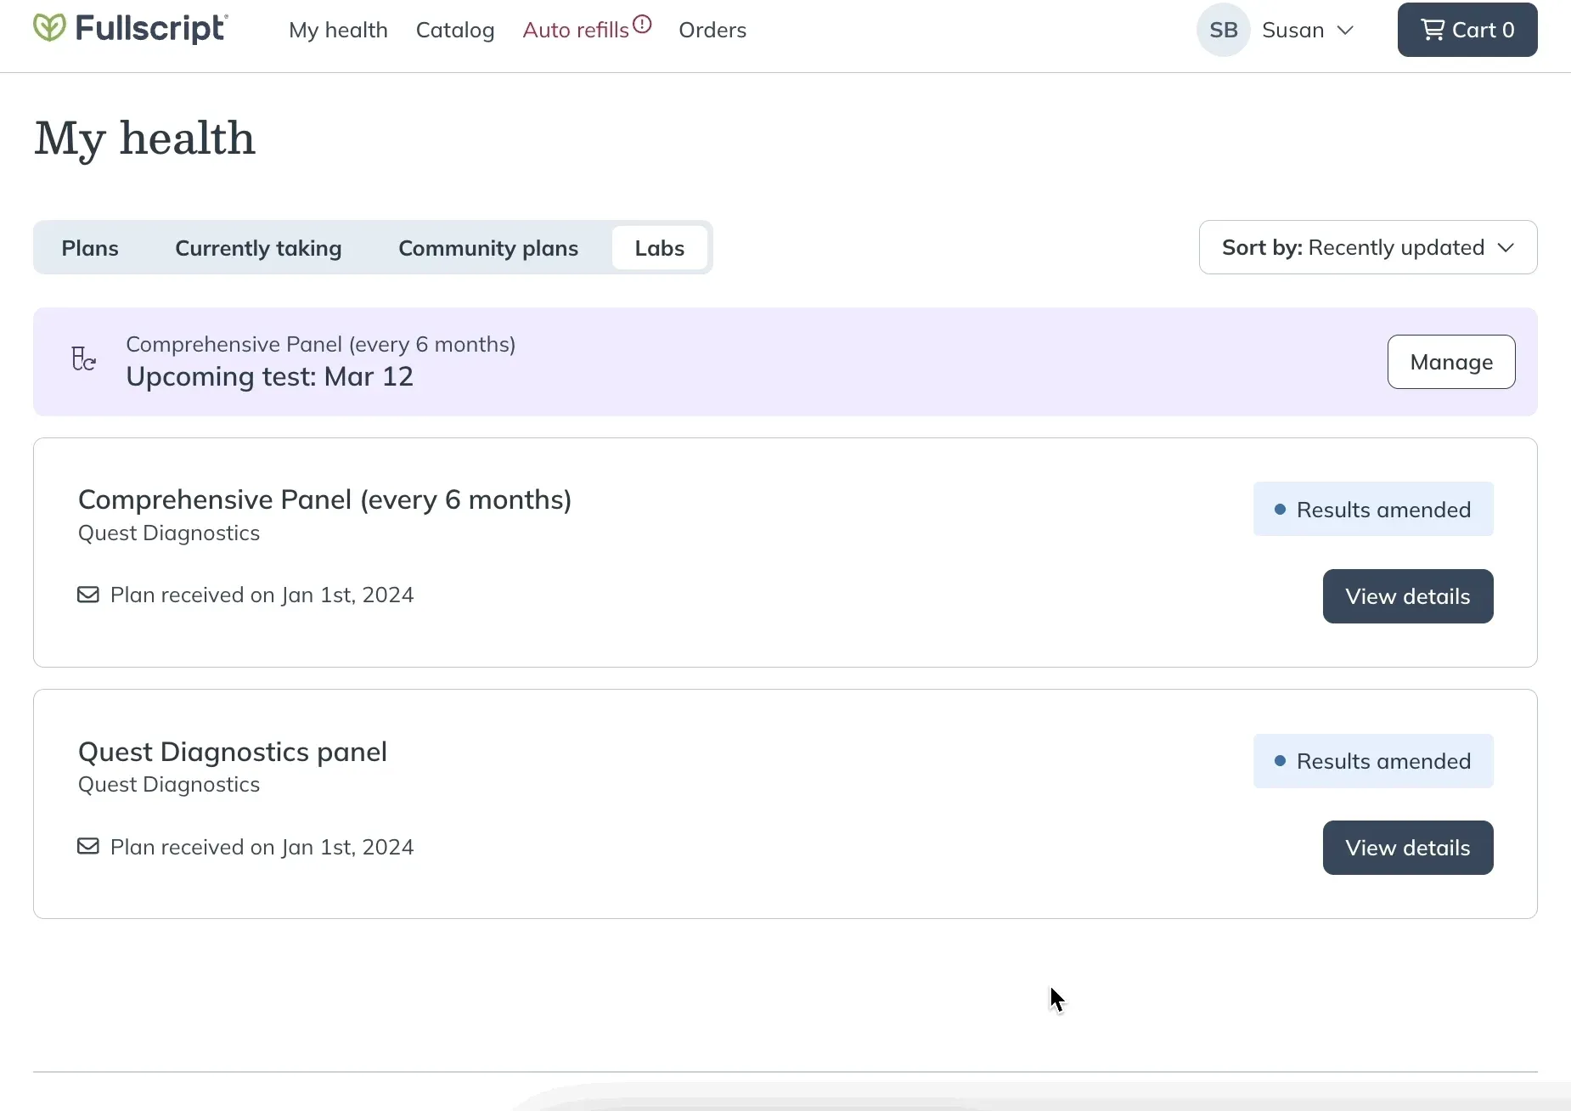Click Results amended badge on Quest Diagnostics panel
The width and height of the screenshot is (1571, 1111).
pyautogui.click(x=1373, y=761)
